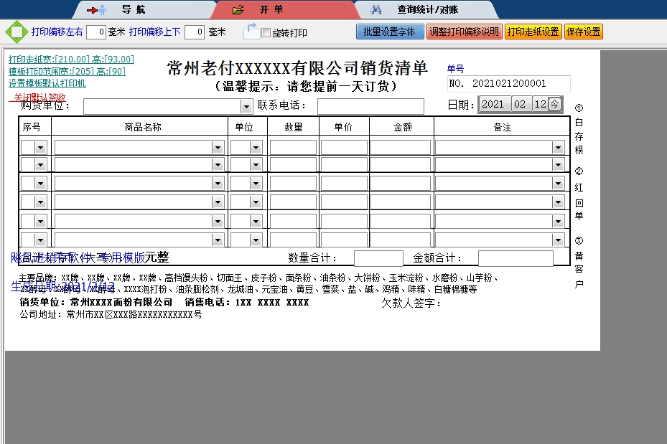Viewport: 667px width, 444px height.
Task: Click the 今 today button beside date
Action: coord(555,104)
